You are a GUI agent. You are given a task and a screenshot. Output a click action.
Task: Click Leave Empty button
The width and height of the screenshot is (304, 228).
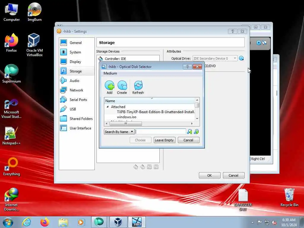(x=164, y=140)
